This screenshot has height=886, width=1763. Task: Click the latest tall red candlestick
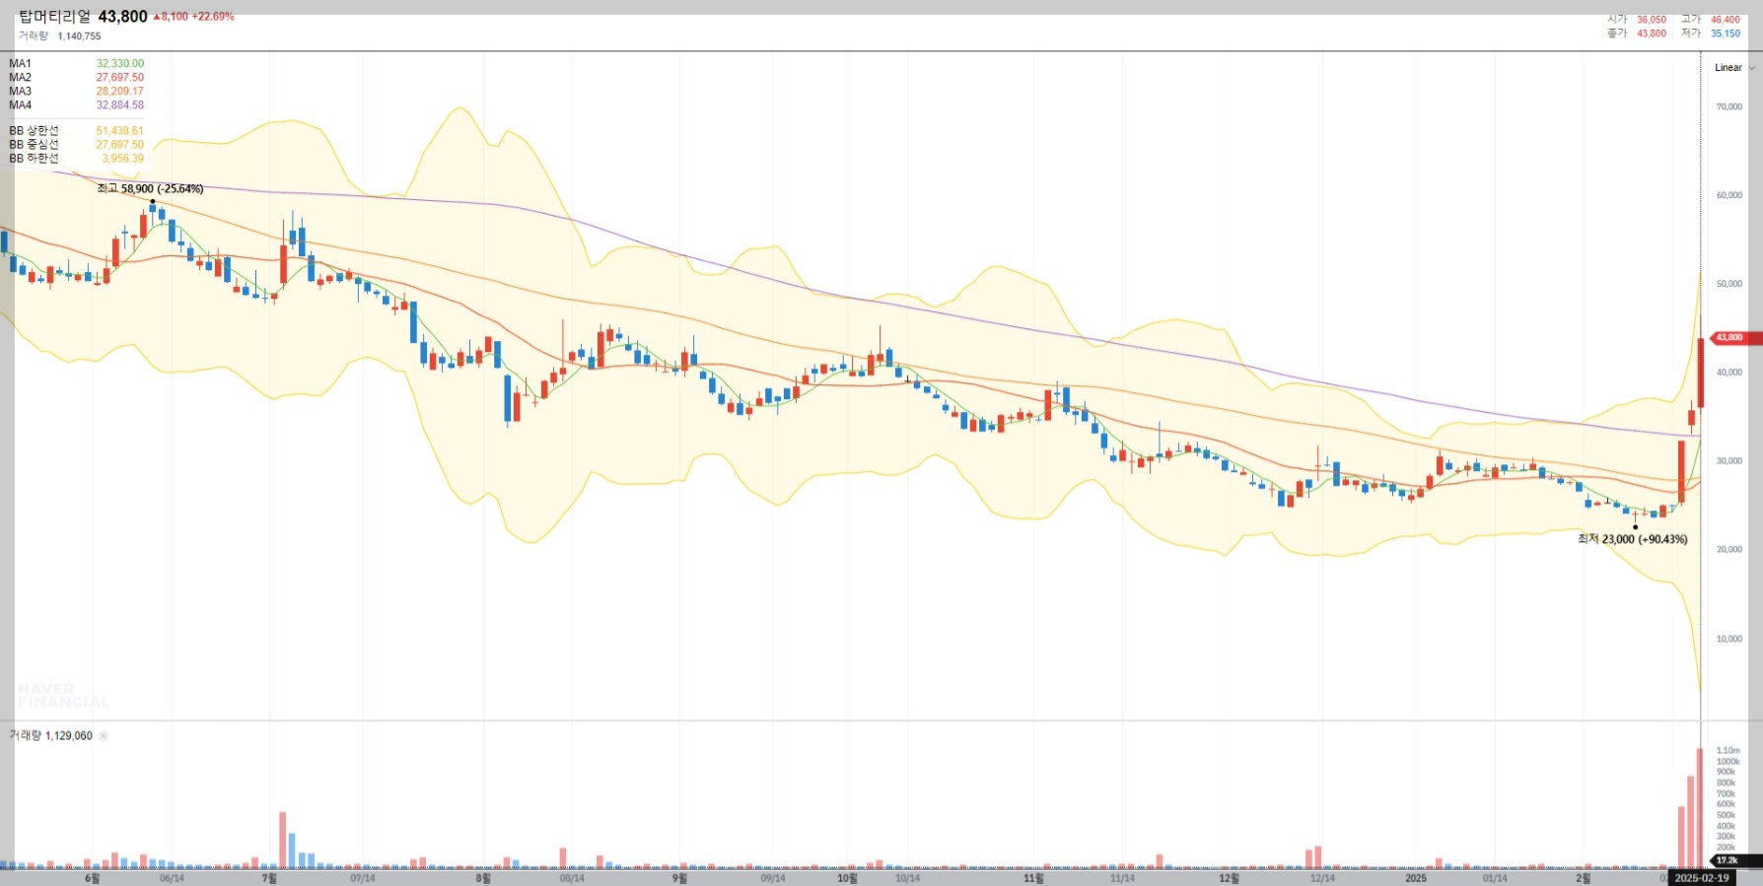point(1701,373)
